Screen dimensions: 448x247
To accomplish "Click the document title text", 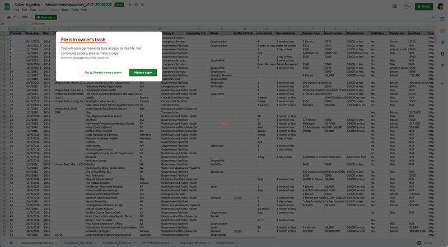I will (x=63, y=4).
